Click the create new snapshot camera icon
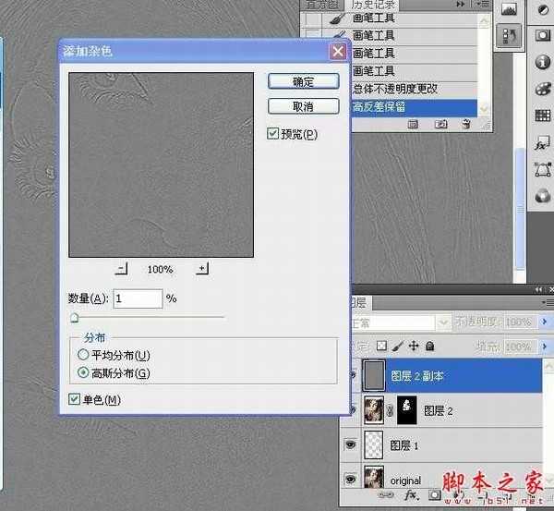The image size is (554, 511). [x=441, y=123]
